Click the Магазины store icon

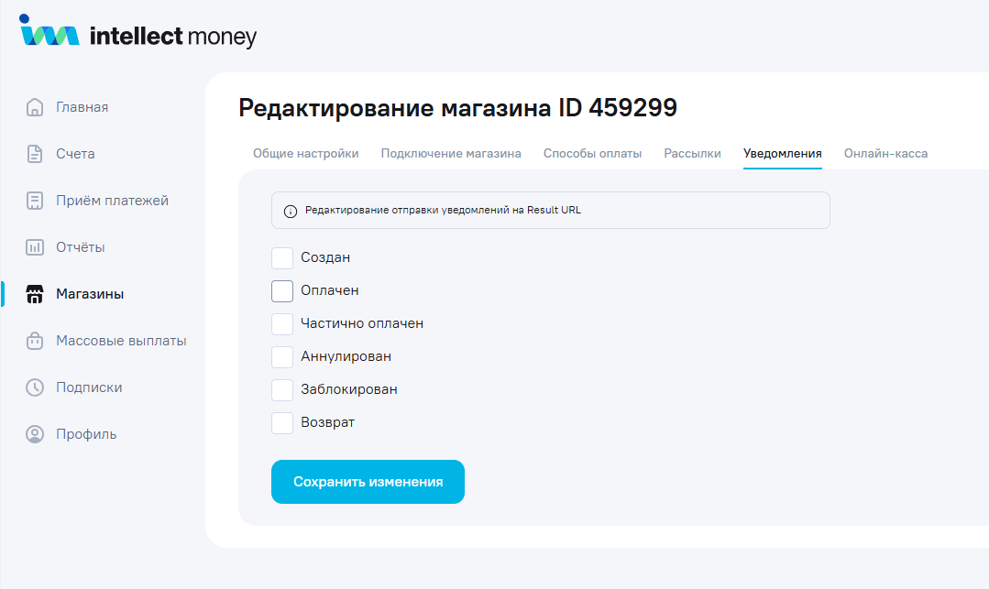tap(35, 294)
